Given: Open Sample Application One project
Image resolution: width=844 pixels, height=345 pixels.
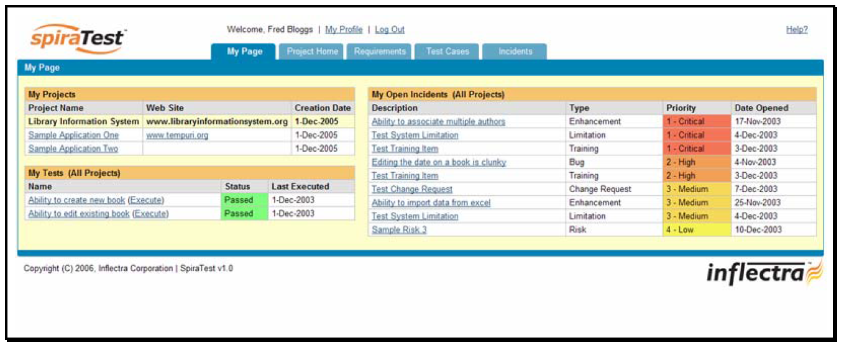Looking at the screenshot, I should [x=73, y=135].
